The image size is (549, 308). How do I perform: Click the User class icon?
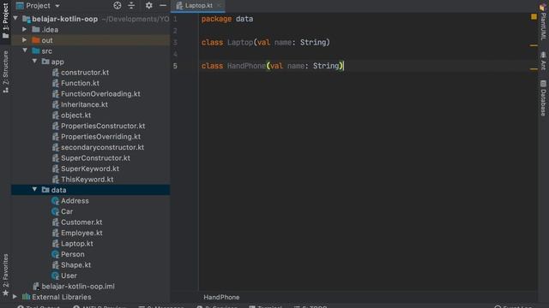[x=55, y=275]
